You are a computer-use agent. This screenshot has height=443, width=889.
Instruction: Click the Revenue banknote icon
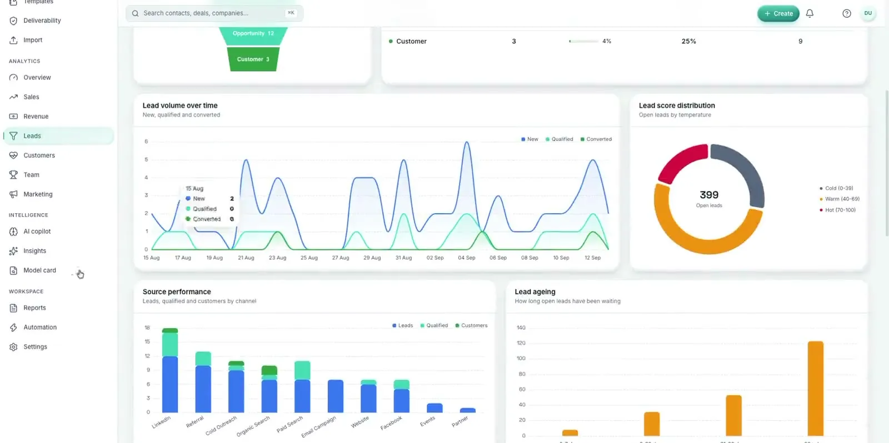click(x=13, y=117)
